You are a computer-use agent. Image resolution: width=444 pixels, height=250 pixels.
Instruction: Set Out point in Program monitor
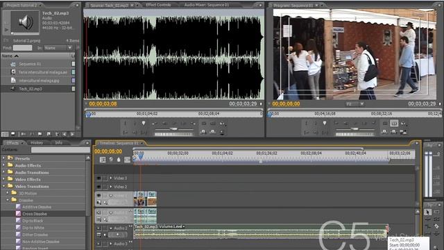[x=316, y=124]
